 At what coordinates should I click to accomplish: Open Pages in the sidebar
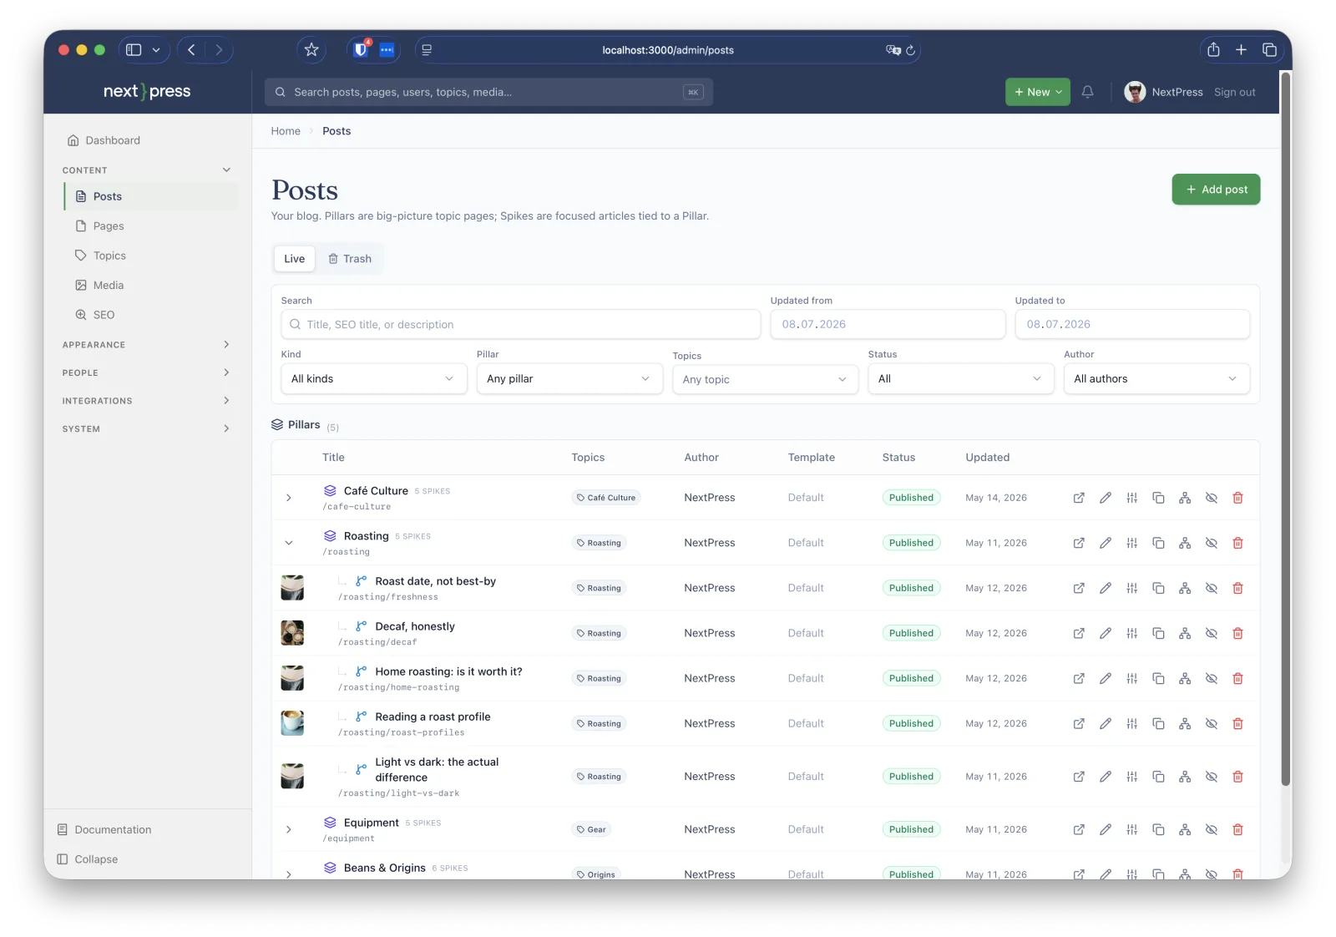coord(151,226)
